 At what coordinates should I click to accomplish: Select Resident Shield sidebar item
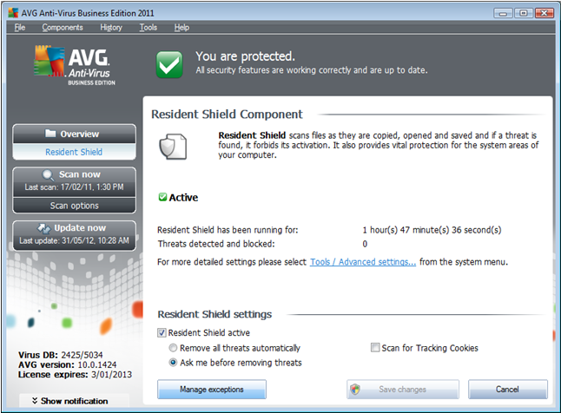(x=74, y=152)
